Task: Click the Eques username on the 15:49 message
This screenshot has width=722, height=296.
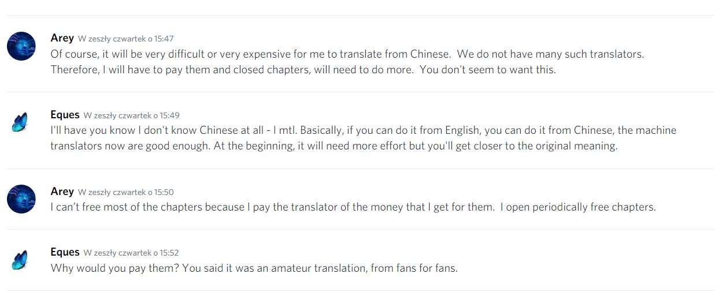Action: point(65,115)
